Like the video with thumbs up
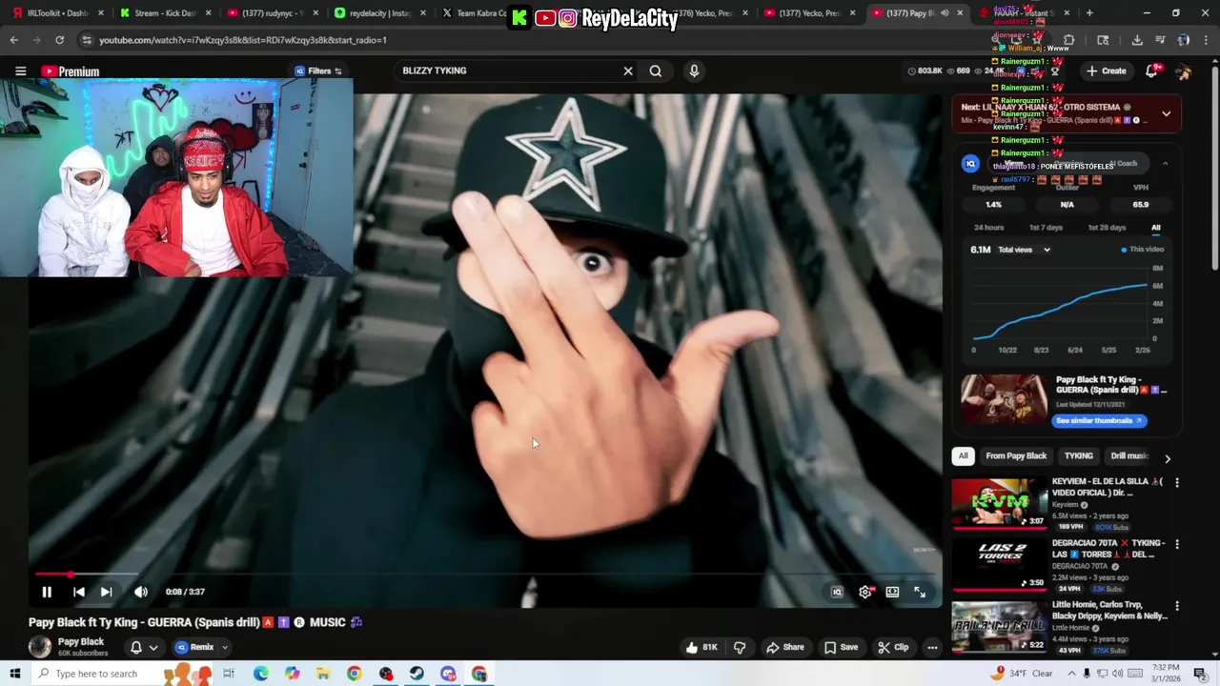 [x=701, y=647]
